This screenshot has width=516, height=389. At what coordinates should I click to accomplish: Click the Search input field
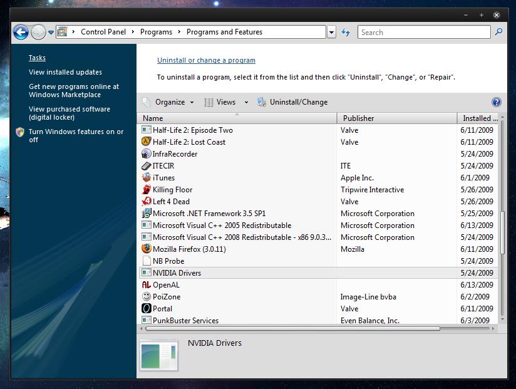coord(424,32)
